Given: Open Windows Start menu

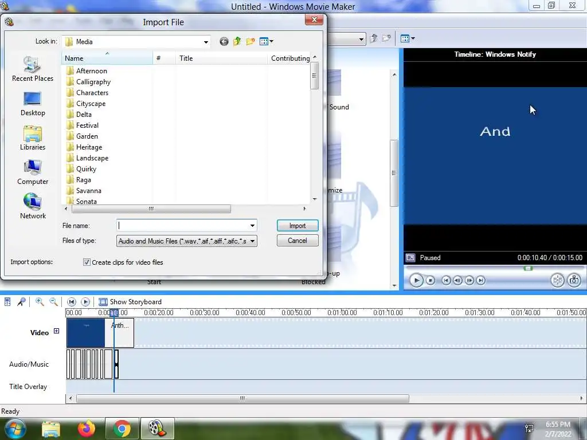Looking at the screenshot, I should tap(15, 429).
